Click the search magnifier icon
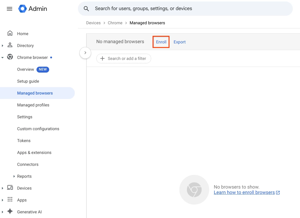The width and height of the screenshot is (300, 218). coord(86,9)
